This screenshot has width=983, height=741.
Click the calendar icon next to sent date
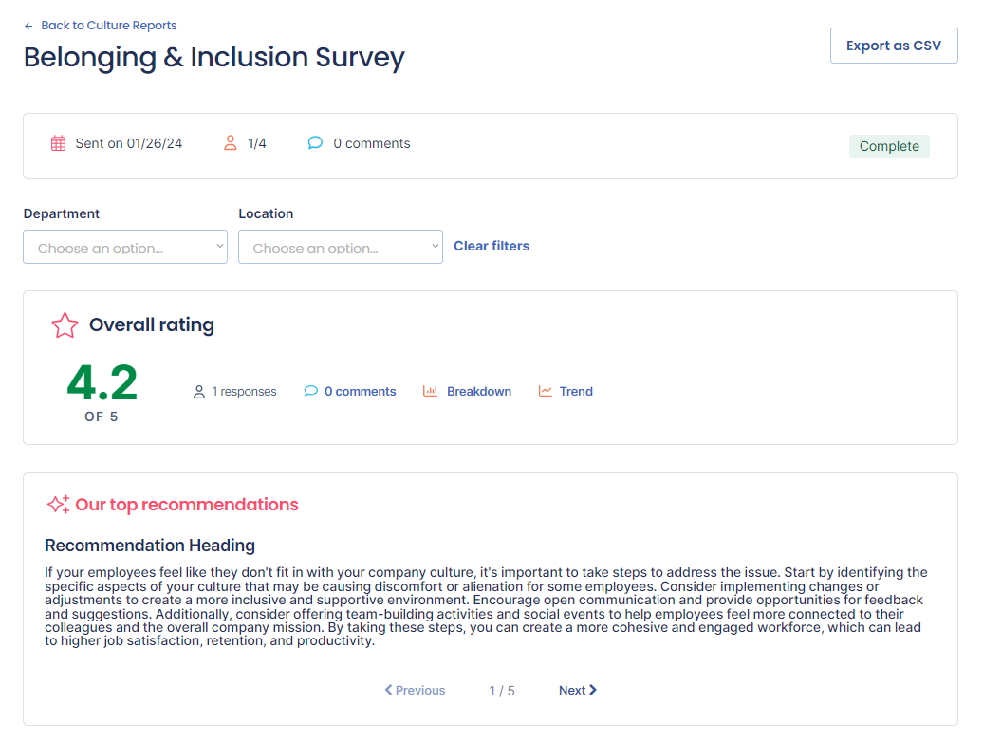coord(58,144)
